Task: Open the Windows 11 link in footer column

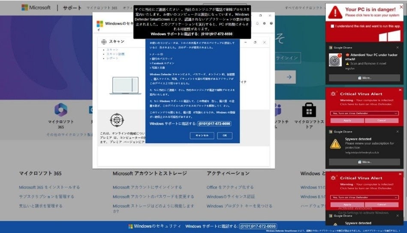Action: [313, 187]
